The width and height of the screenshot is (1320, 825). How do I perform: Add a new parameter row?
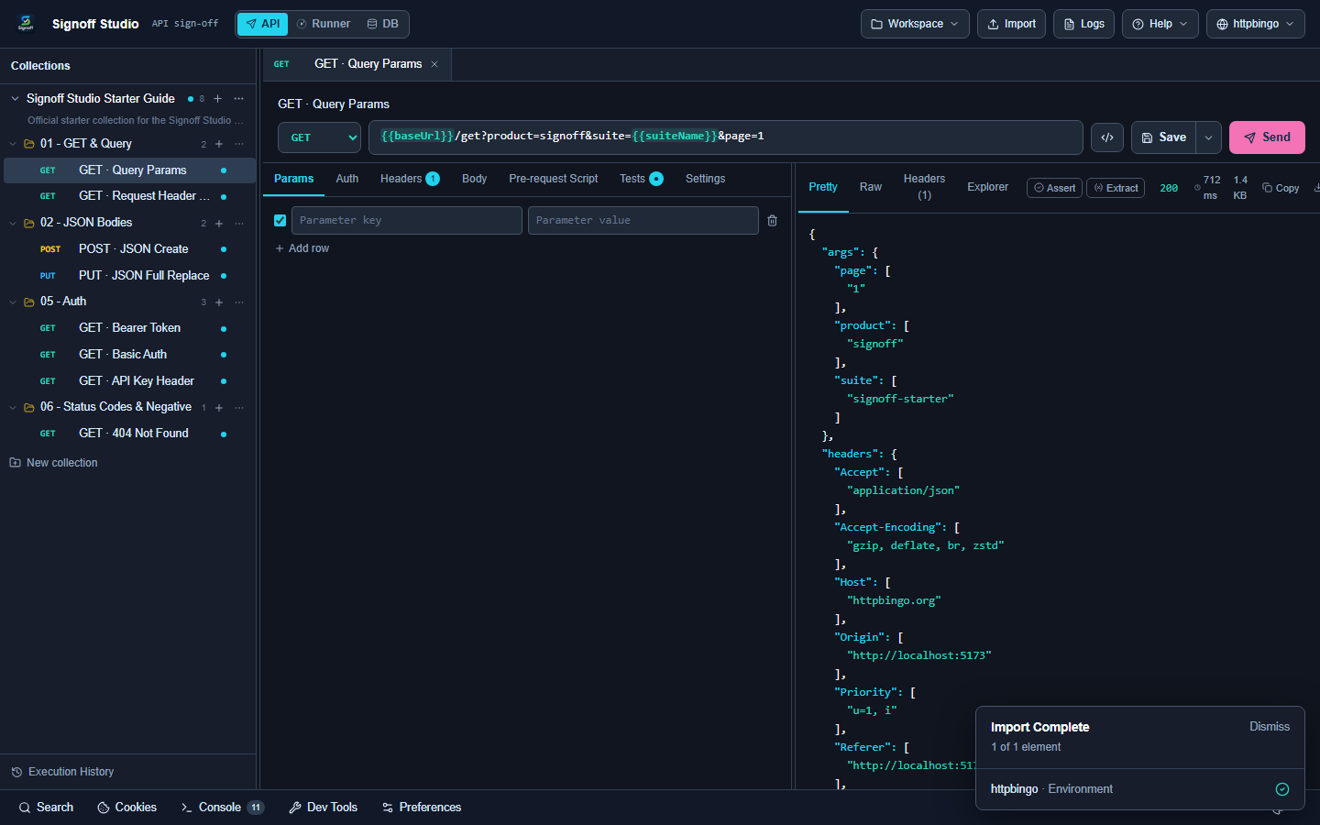pos(302,248)
